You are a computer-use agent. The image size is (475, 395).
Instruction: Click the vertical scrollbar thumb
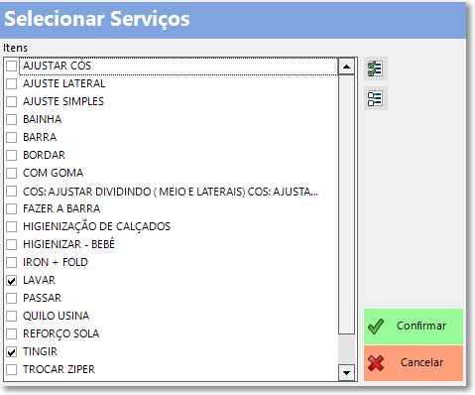tap(346, 204)
